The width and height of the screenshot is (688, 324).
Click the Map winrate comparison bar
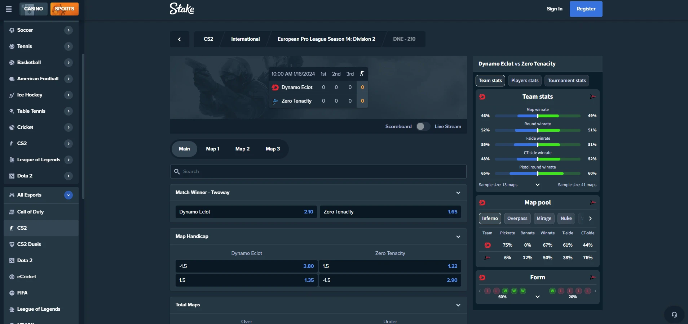pyautogui.click(x=538, y=116)
